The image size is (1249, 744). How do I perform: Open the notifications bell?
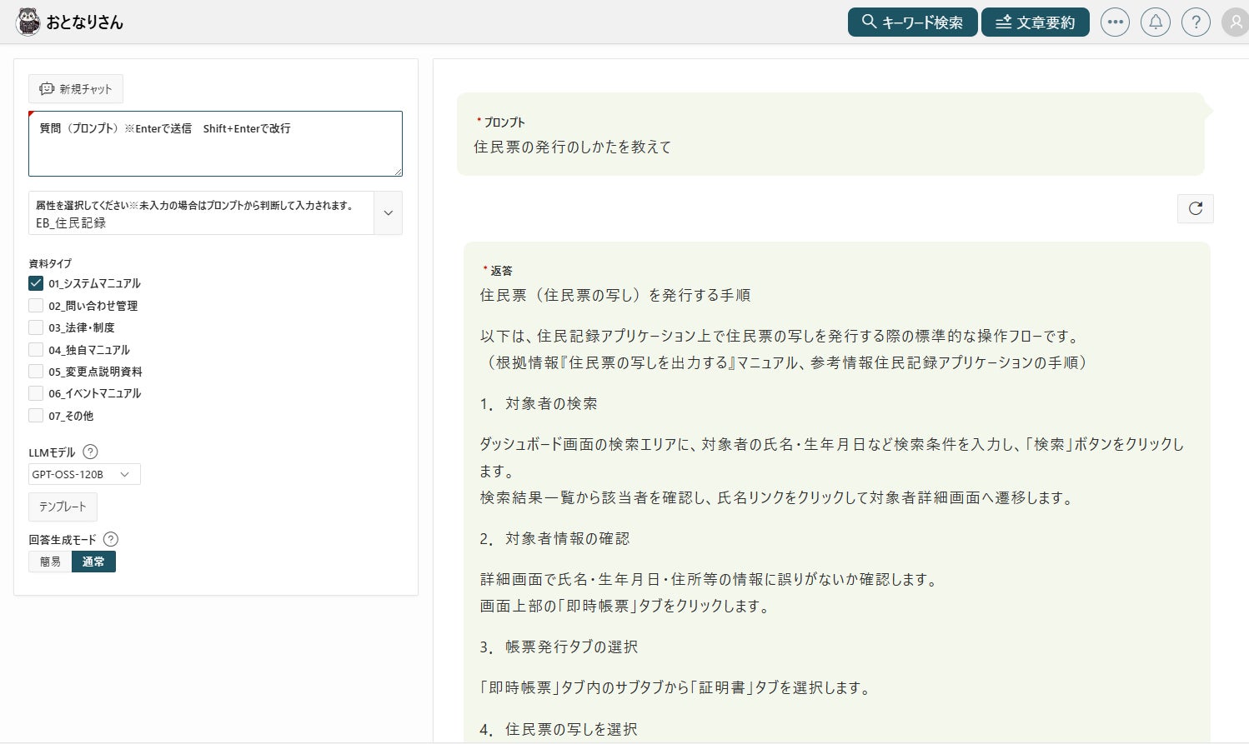1156,22
